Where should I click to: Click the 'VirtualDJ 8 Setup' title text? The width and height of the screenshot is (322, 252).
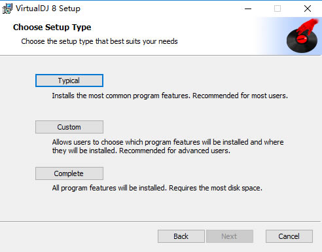click(x=48, y=9)
